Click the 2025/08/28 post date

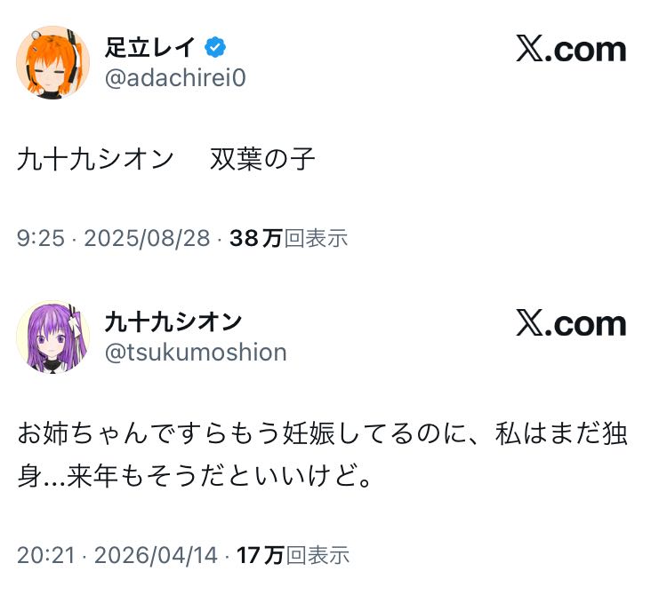[x=146, y=238]
